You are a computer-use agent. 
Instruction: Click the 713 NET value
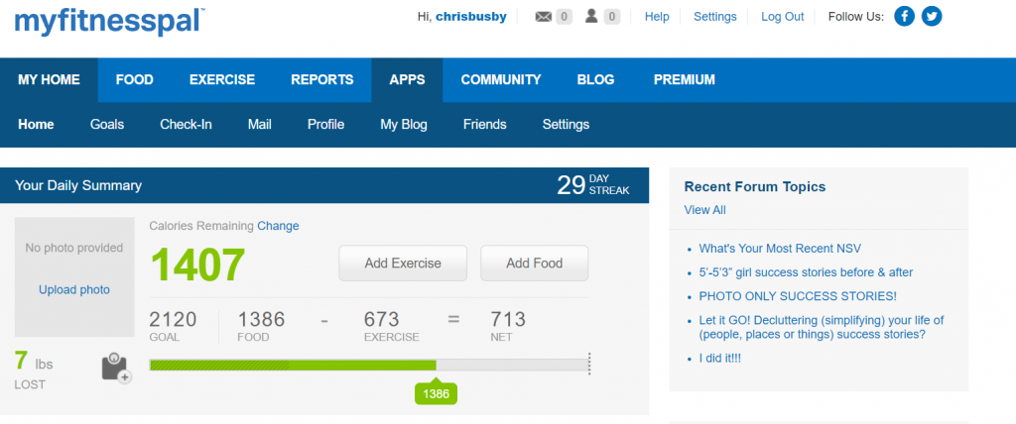tap(509, 326)
